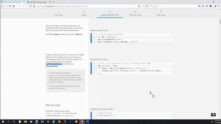Click code line var app = express()

107,37
